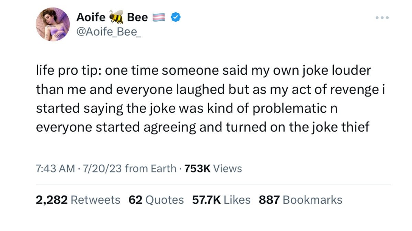Image resolution: width=412 pixels, height=231 pixels.
Task: Click the display name "Aoife"
Action: tap(90, 17)
